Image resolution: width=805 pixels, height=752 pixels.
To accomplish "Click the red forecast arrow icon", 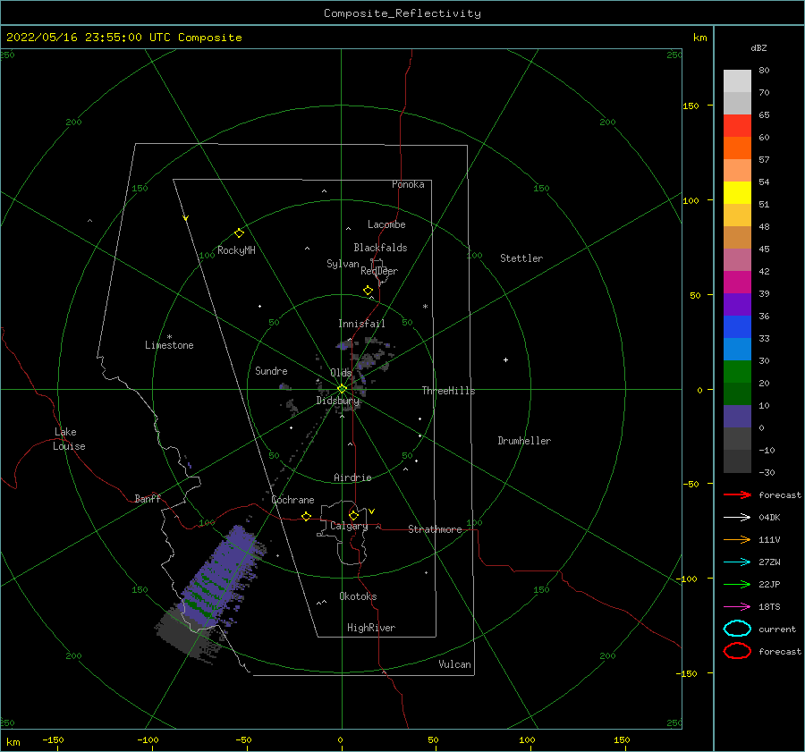I will (737, 494).
